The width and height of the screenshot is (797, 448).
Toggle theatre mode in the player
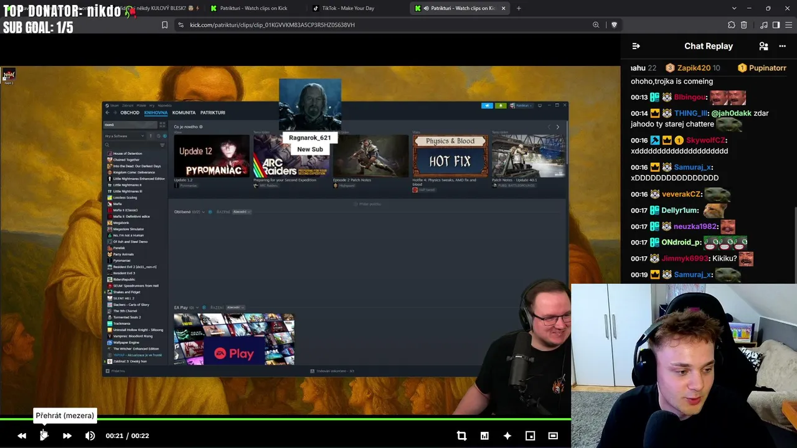point(553,436)
